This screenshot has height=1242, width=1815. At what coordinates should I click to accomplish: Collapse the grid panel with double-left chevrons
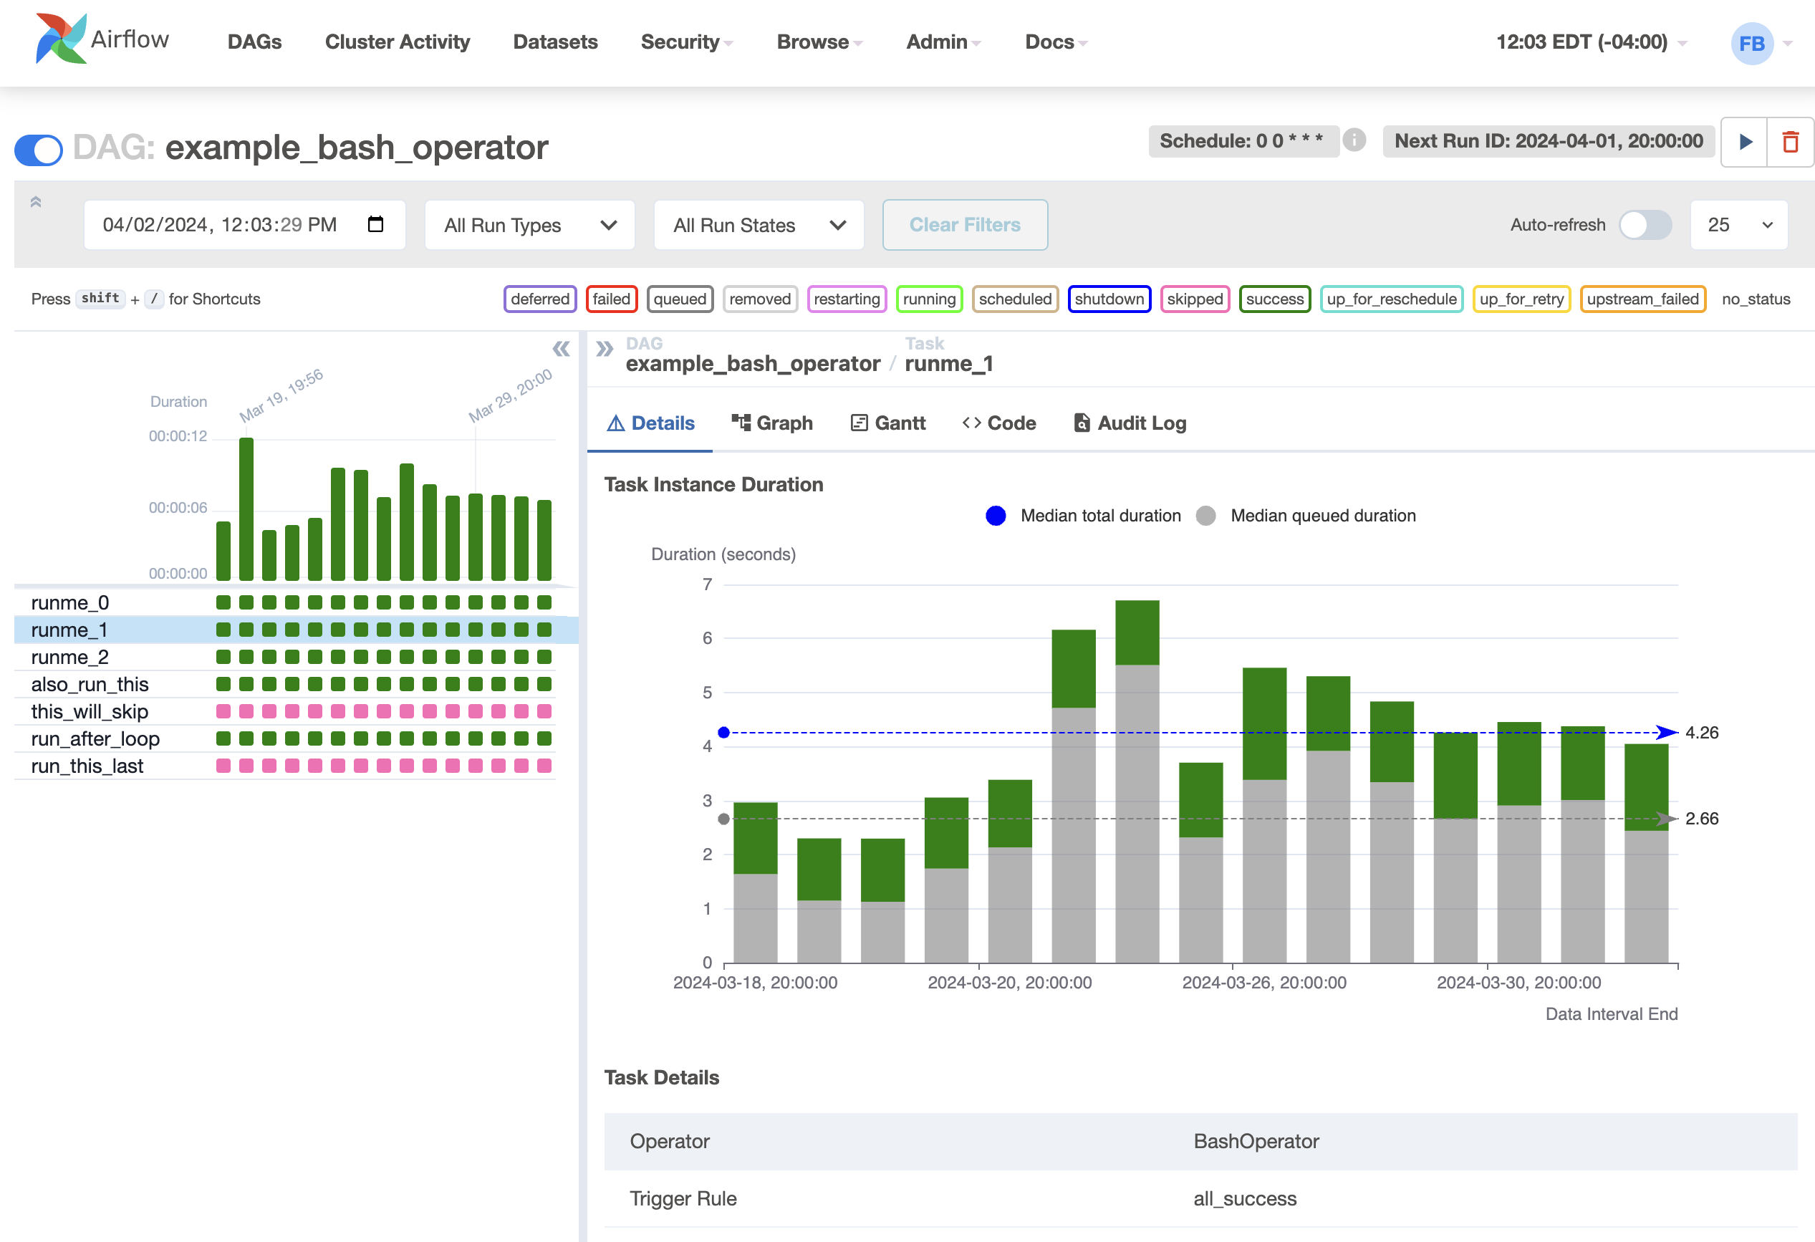tap(561, 349)
